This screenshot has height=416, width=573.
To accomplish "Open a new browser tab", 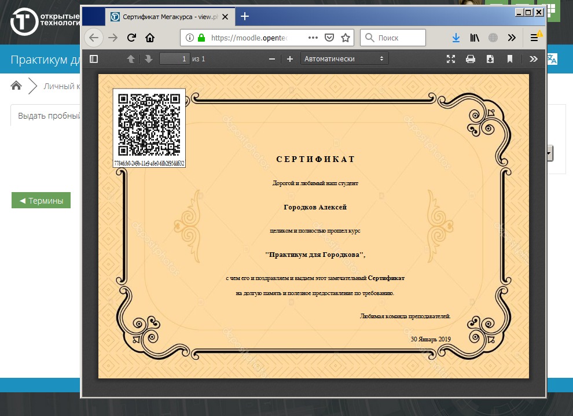I will click(245, 16).
